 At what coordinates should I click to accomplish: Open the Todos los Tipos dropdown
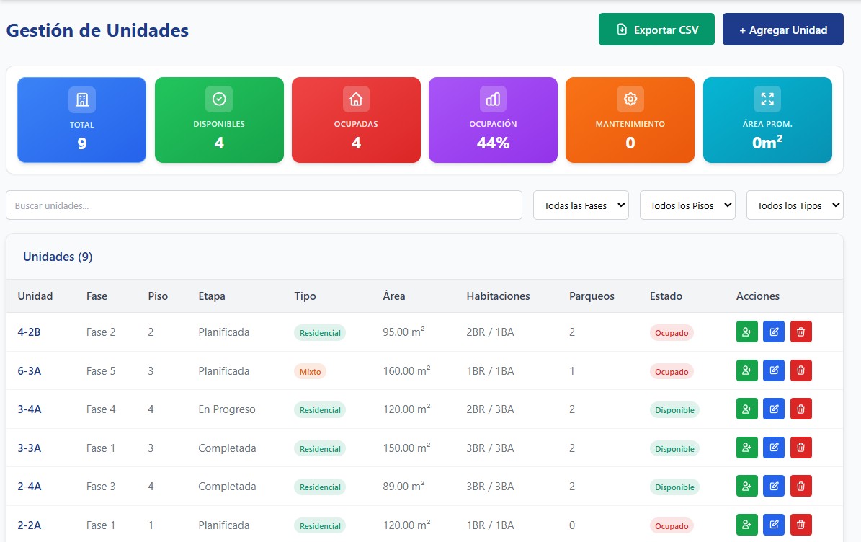[794, 205]
